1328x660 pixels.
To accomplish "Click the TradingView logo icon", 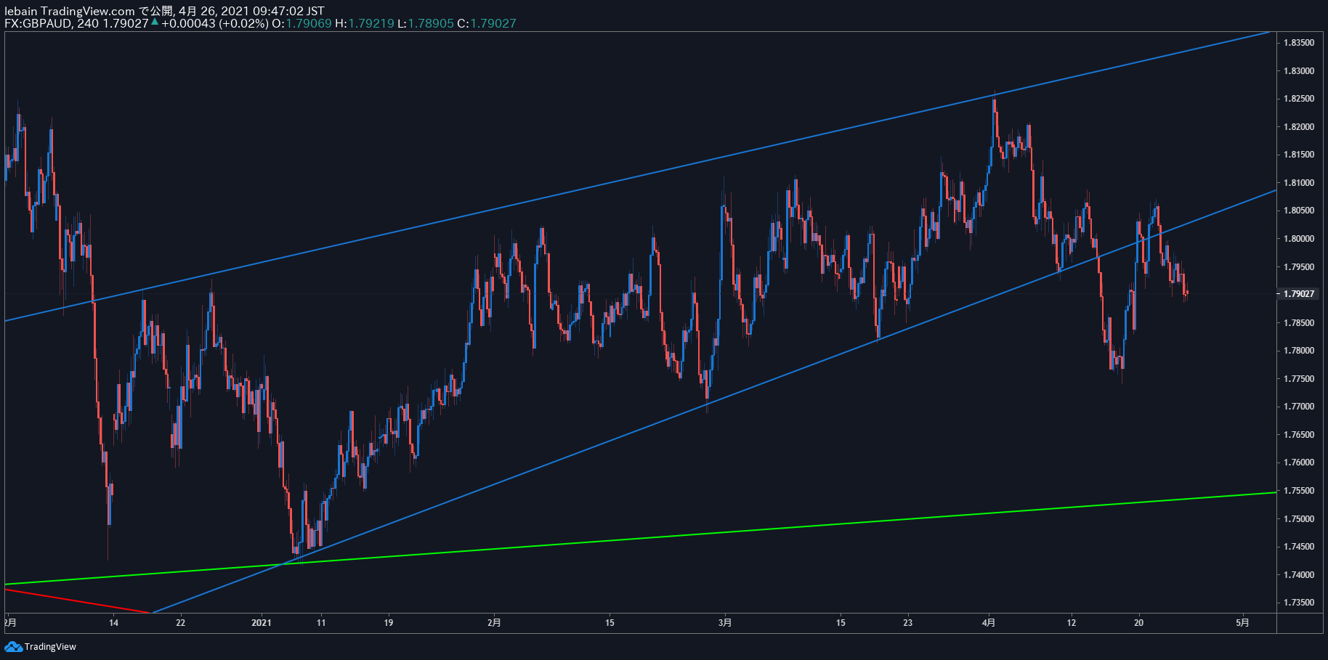I will (13, 646).
